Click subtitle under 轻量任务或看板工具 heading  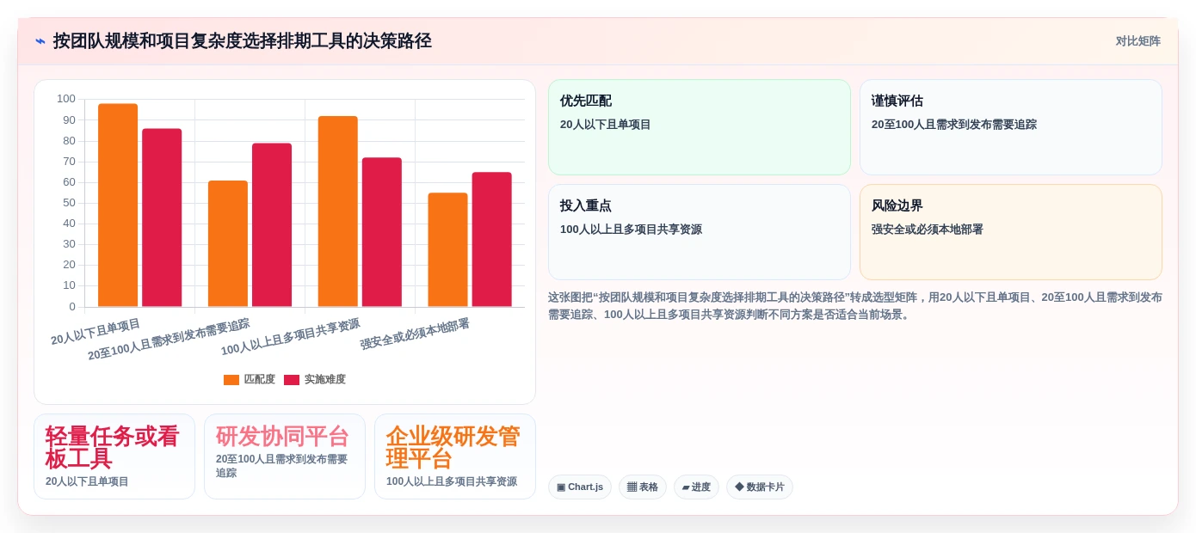pos(87,481)
